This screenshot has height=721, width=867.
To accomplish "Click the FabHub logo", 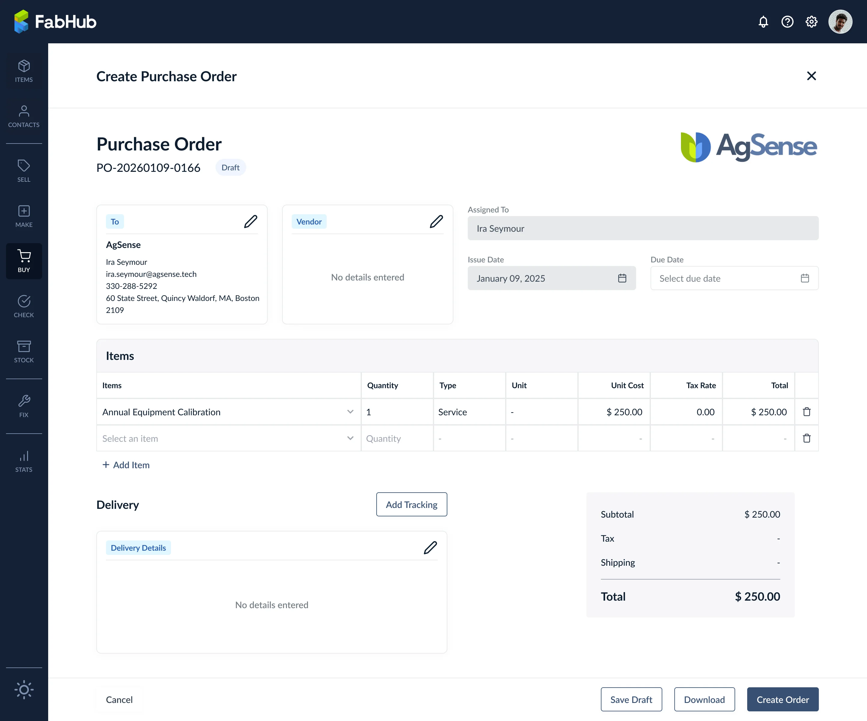I will (55, 21).
